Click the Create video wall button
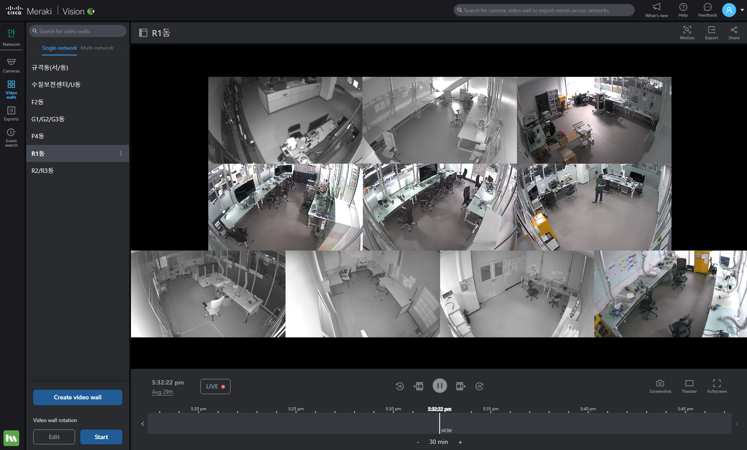 click(78, 397)
